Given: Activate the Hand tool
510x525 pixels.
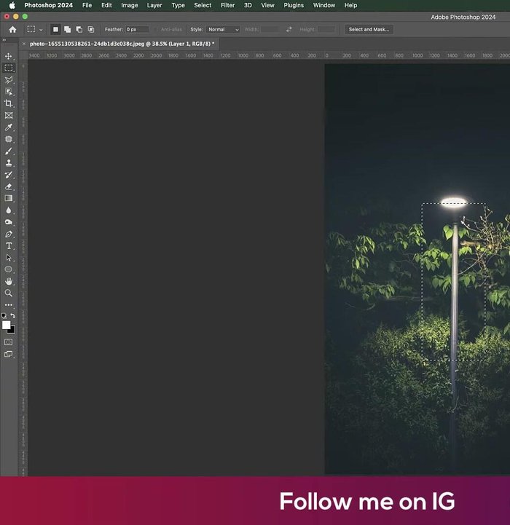Looking at the screenshot, I should tap(9, 281).
